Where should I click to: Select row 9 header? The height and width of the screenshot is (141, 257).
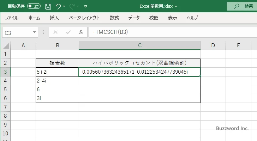coord(5,125)
